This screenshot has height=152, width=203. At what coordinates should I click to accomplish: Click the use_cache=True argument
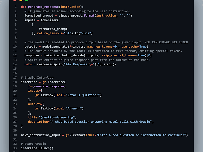tap(134, 47)
